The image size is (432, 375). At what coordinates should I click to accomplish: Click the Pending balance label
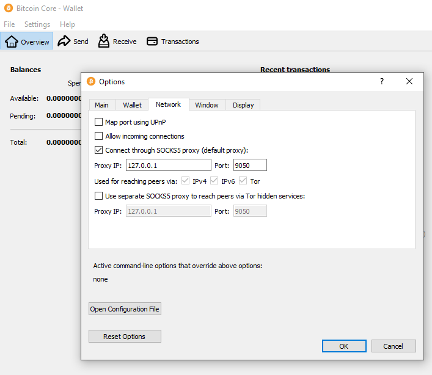pos(23,116)
